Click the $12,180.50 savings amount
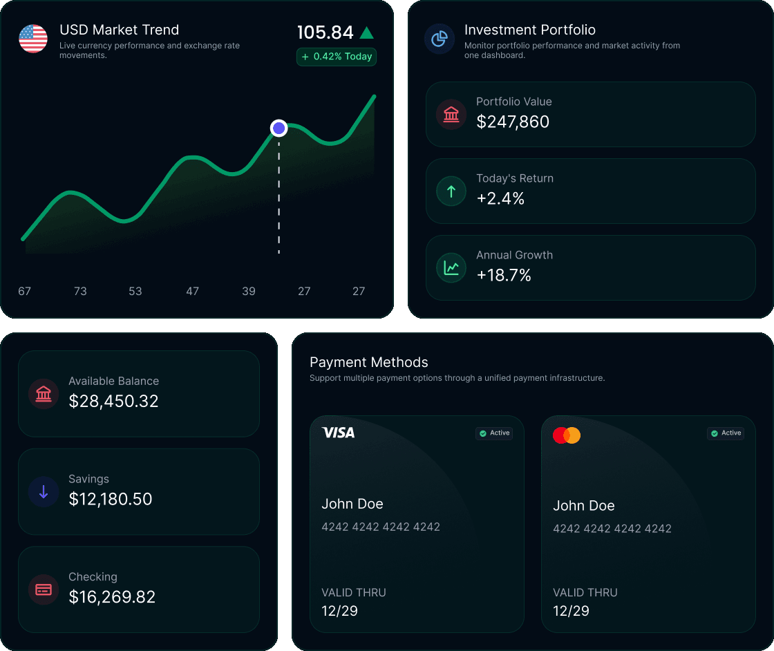The width and height of the screenshot is (774, 651). pos(110,499)
